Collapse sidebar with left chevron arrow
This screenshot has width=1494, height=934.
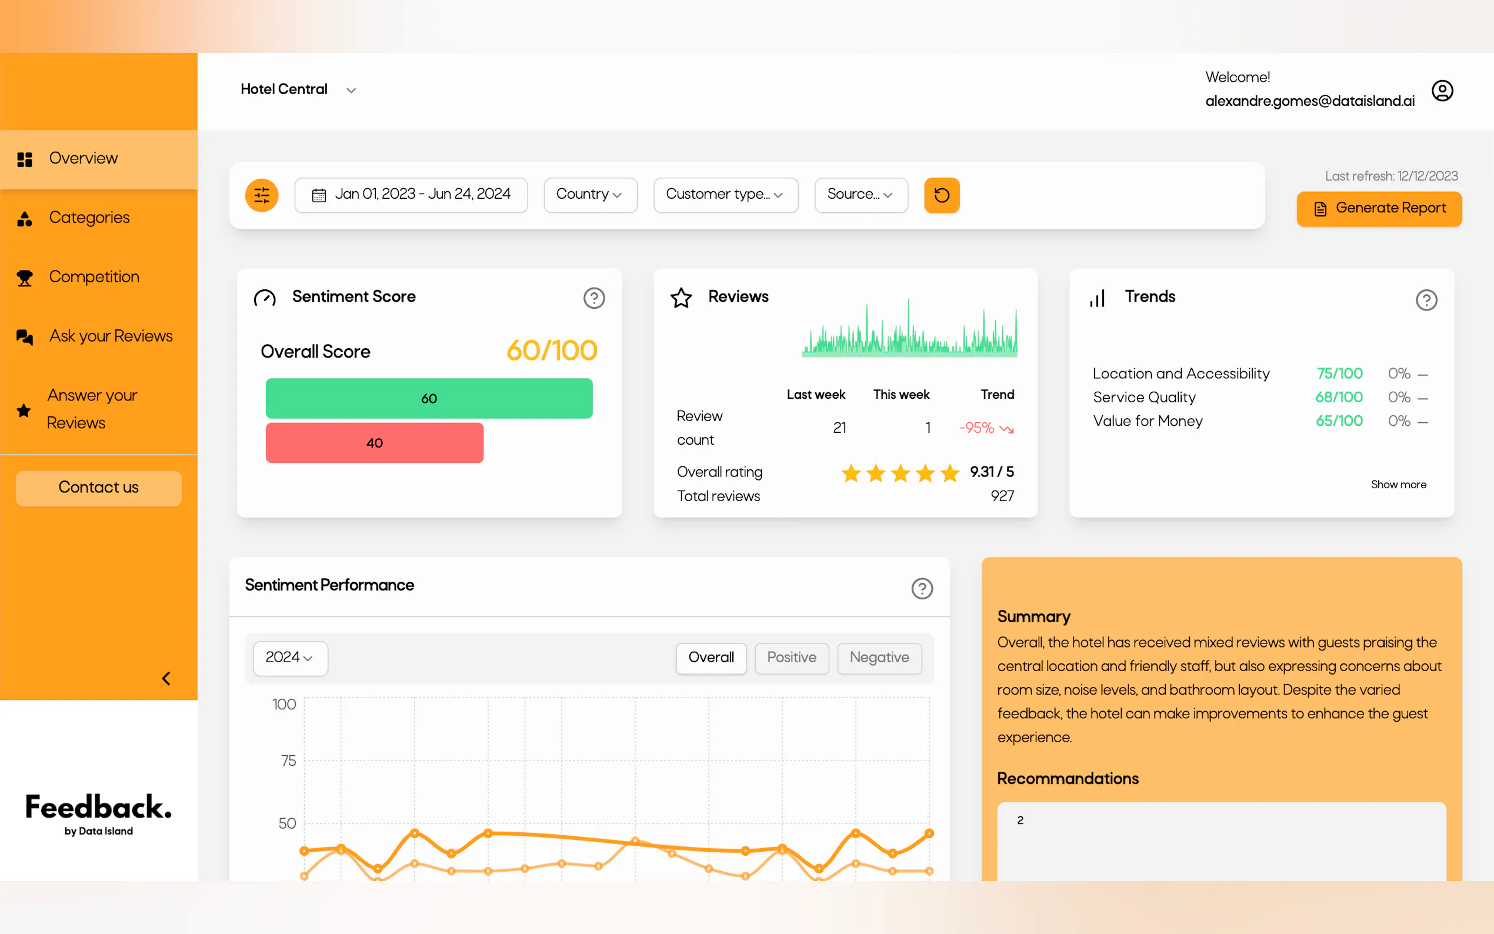pos(166,678)
